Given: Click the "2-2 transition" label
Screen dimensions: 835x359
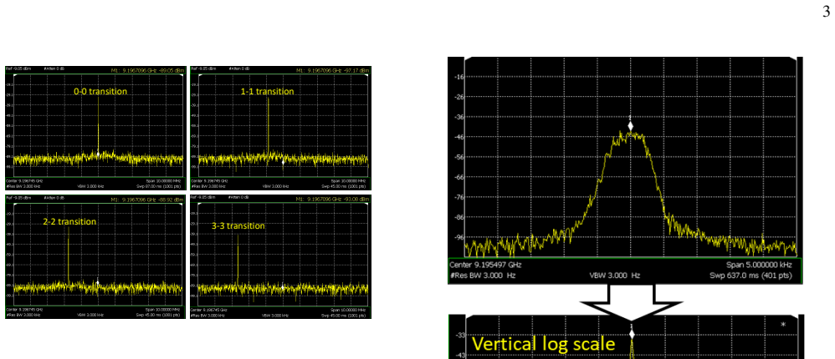Looking at the screenshot, I should point(69,221).
